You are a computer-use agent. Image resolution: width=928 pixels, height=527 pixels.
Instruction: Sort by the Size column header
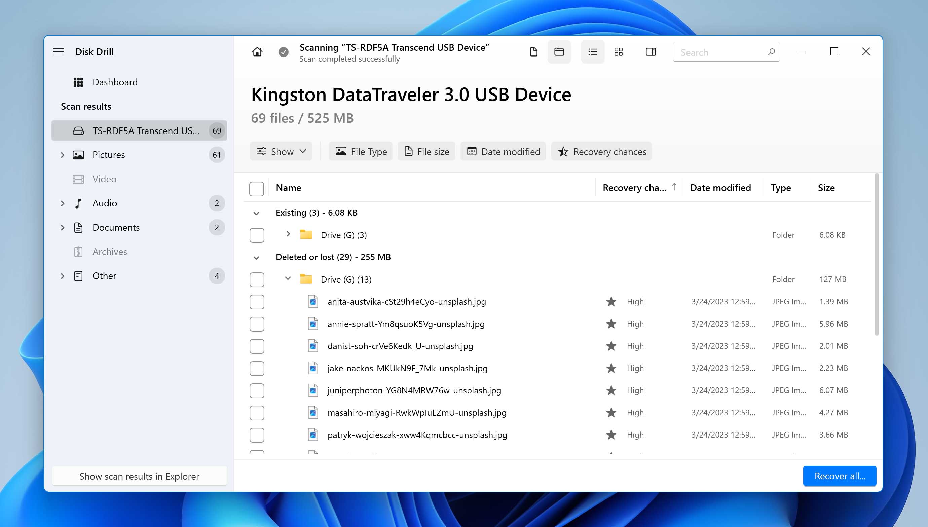tap(826, 188)
